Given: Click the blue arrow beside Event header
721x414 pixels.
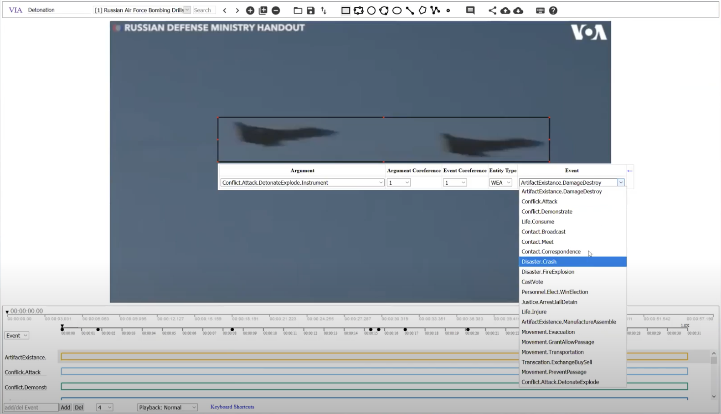Looking at the screenshot, I should pyautogui.click(x=630, y=171).
